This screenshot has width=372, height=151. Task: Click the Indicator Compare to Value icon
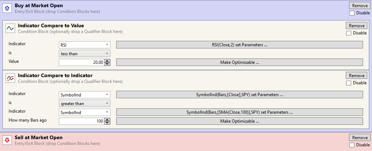[x=10, y=28]
